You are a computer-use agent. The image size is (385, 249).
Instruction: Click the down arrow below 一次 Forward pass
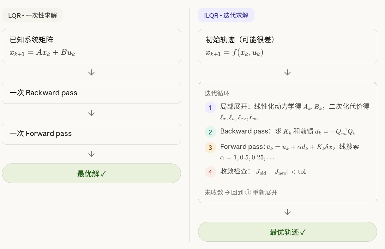(91, 154)
